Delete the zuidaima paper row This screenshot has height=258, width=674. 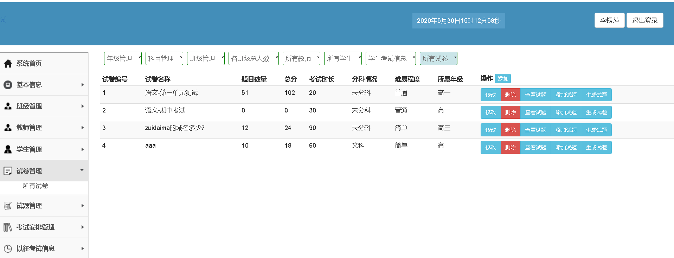[511, 130]
